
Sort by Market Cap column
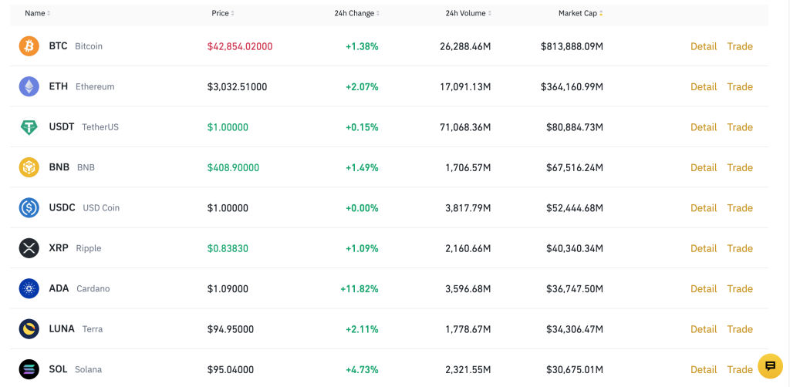(581, 13)
